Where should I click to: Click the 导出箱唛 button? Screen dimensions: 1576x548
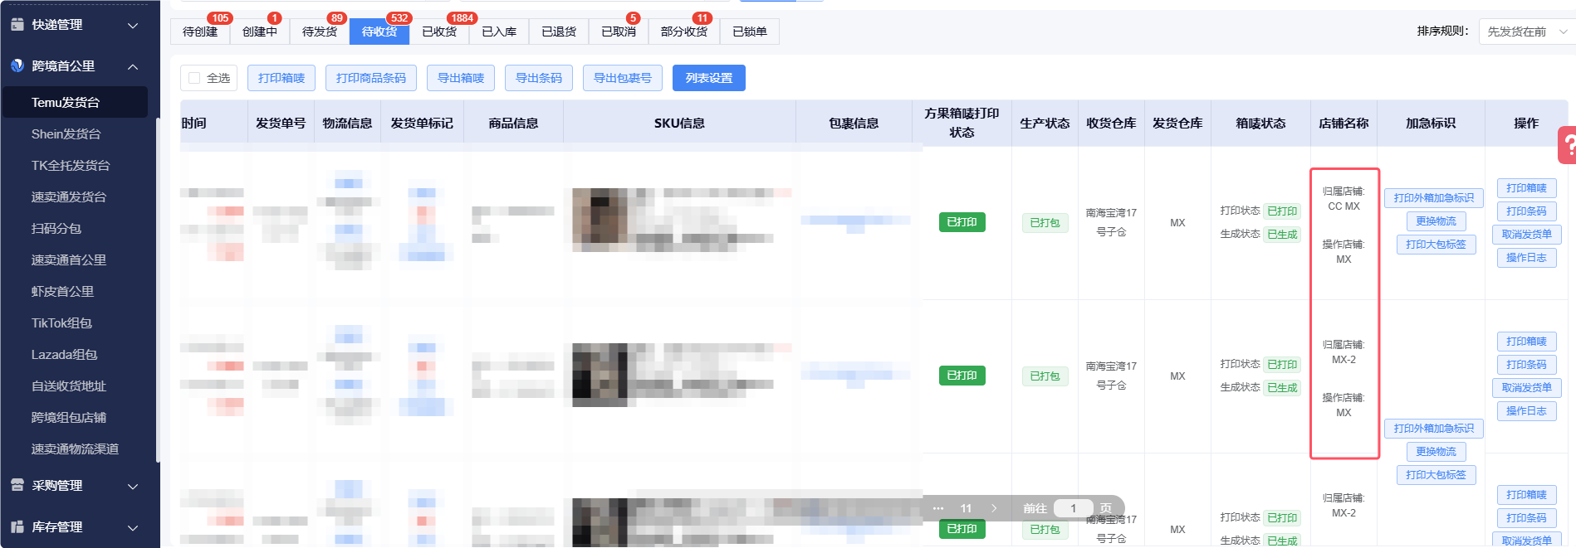tap(461, 78)
